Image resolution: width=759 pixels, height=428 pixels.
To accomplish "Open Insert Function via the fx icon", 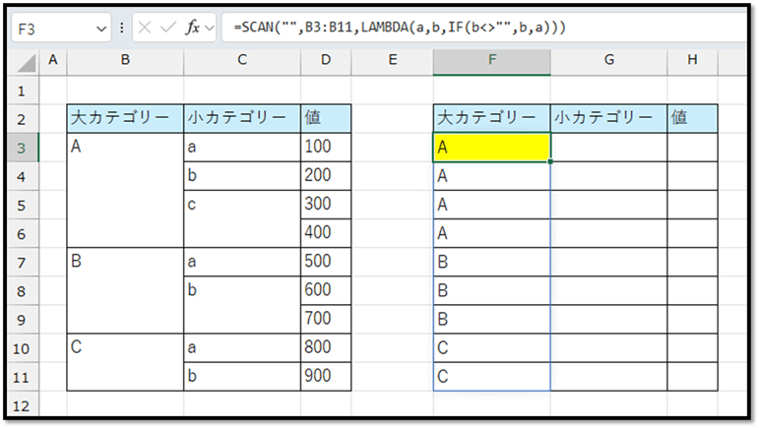I will coord(194,28).
